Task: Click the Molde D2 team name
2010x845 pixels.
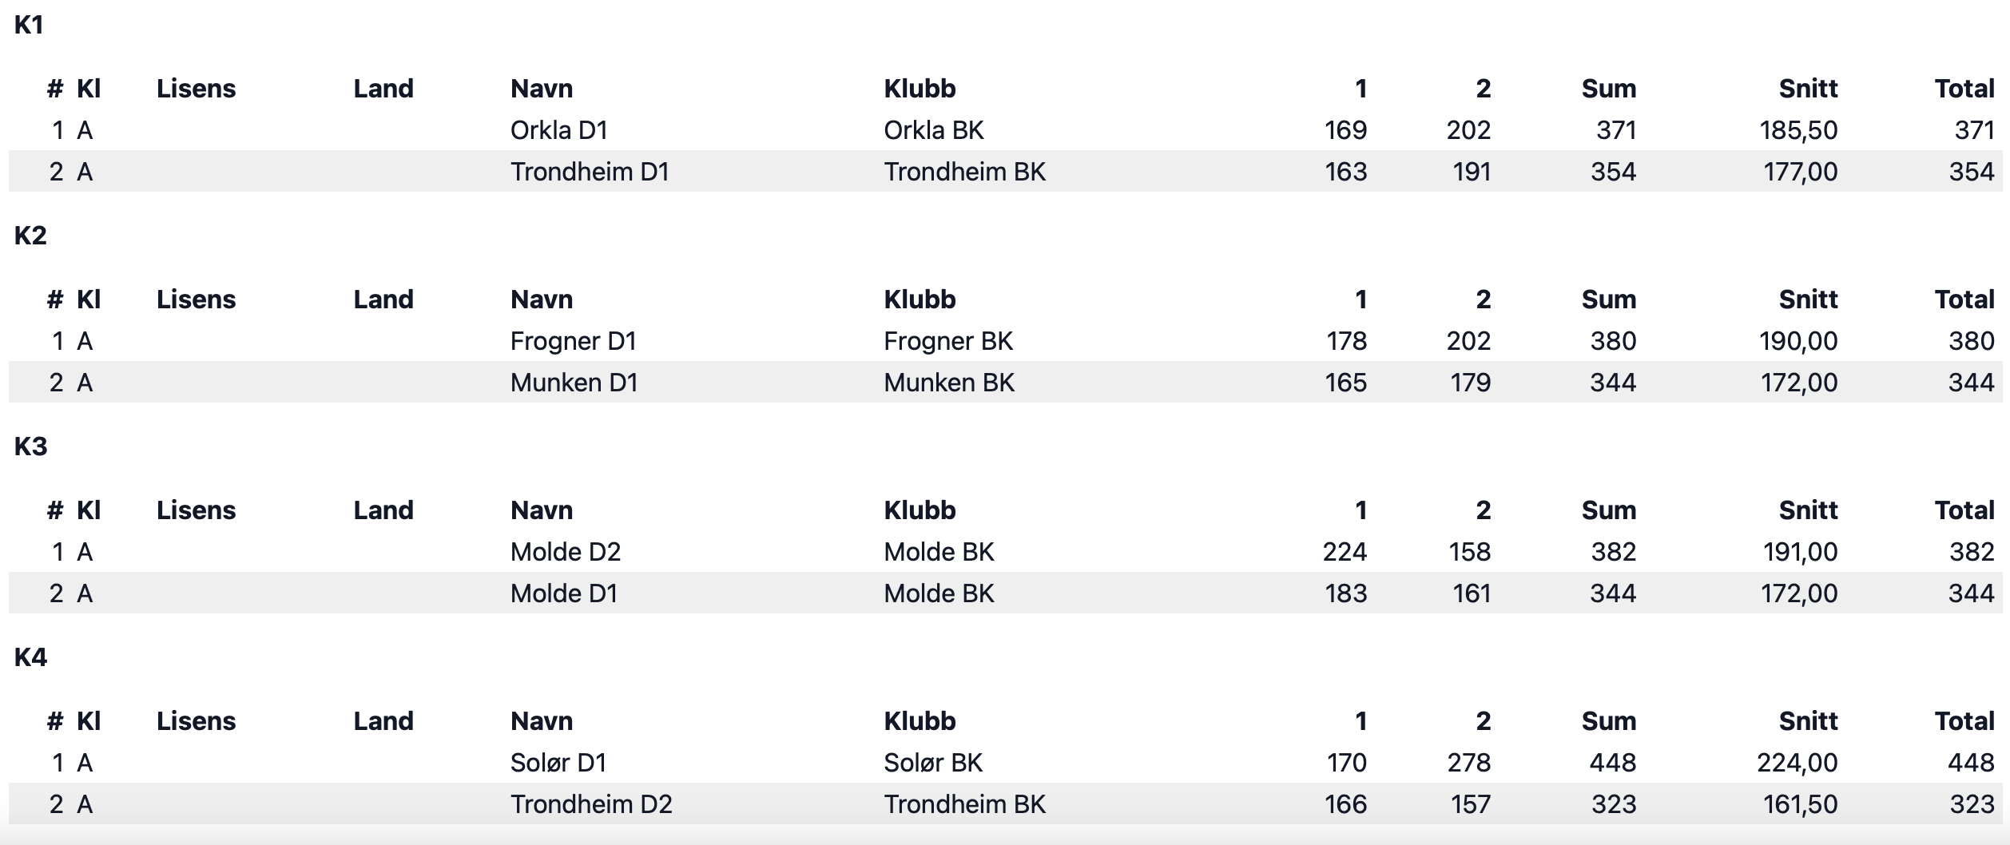Action: pyautogui.click(x=565, y=552)
